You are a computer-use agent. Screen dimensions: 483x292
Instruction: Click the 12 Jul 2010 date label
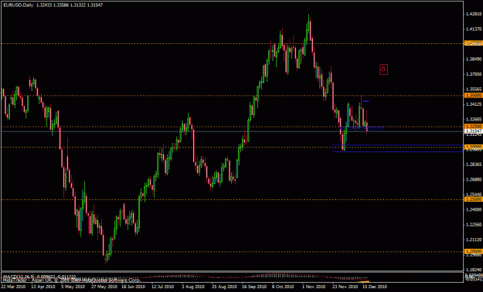point(162,287)
